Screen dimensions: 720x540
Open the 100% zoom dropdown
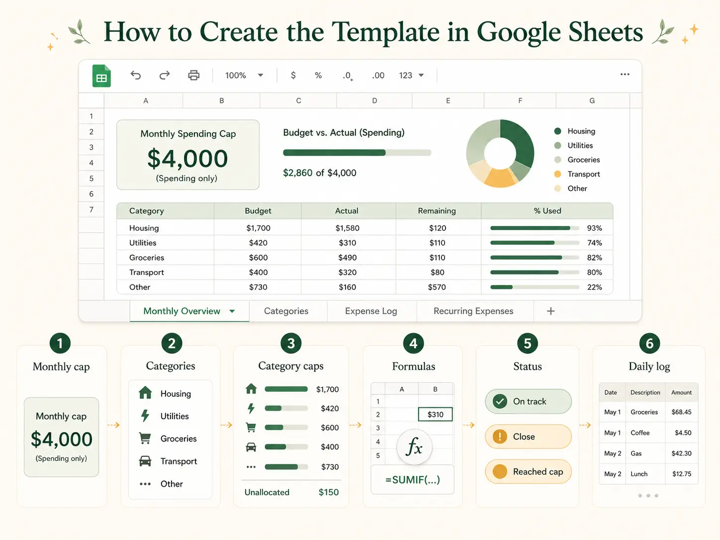click(244, 75)
